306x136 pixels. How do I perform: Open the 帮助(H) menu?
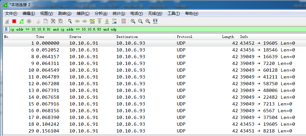[x=192, y=14]
